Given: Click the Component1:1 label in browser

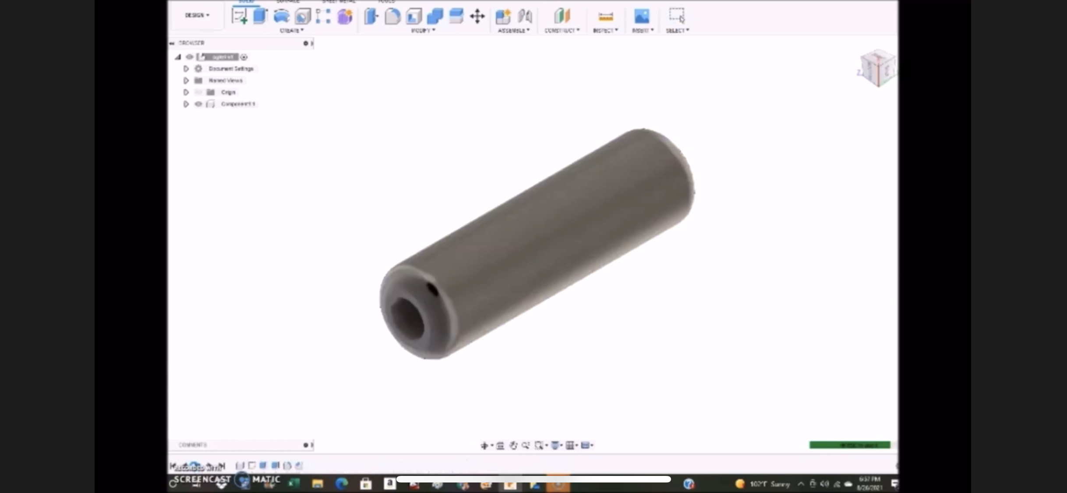Looking at the screenshot, I should [x=238, y=104].
